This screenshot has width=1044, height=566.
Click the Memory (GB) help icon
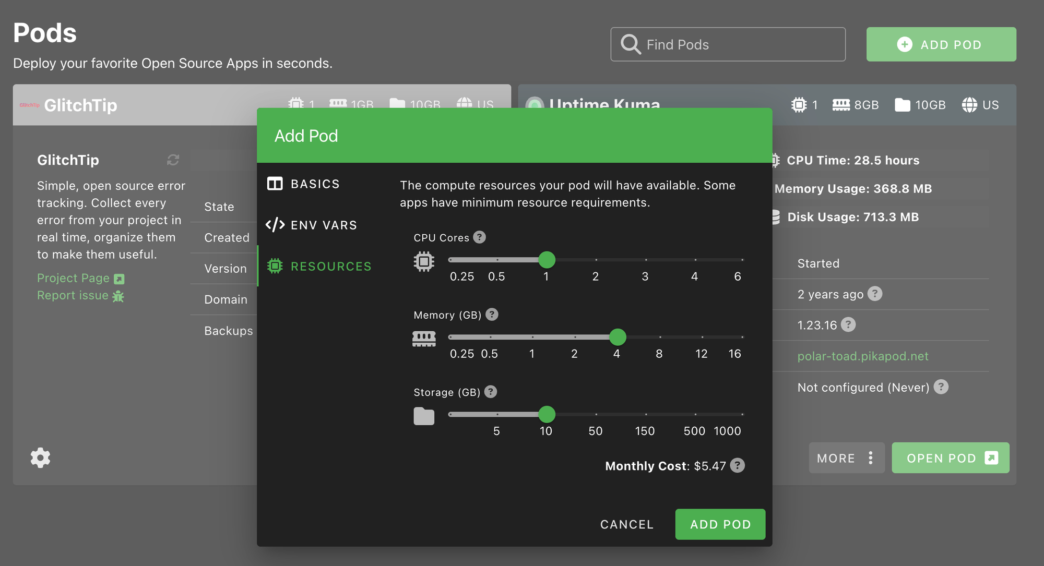(492, 315)
